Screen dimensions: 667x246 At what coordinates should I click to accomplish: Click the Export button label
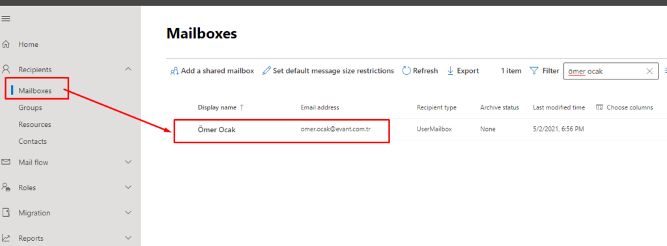tap(468, 71)
